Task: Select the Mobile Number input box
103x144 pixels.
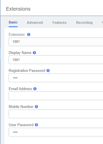Action: click(x=56, y=114)
